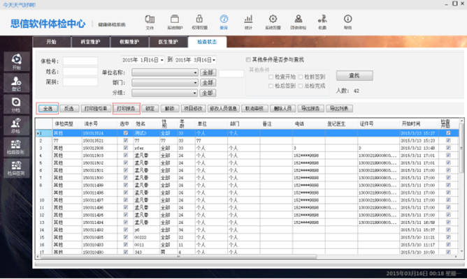Viewport: 467px width, 279px height.
Task: Click the 开始 icon in left sidebar
Action: click(16, 61)
